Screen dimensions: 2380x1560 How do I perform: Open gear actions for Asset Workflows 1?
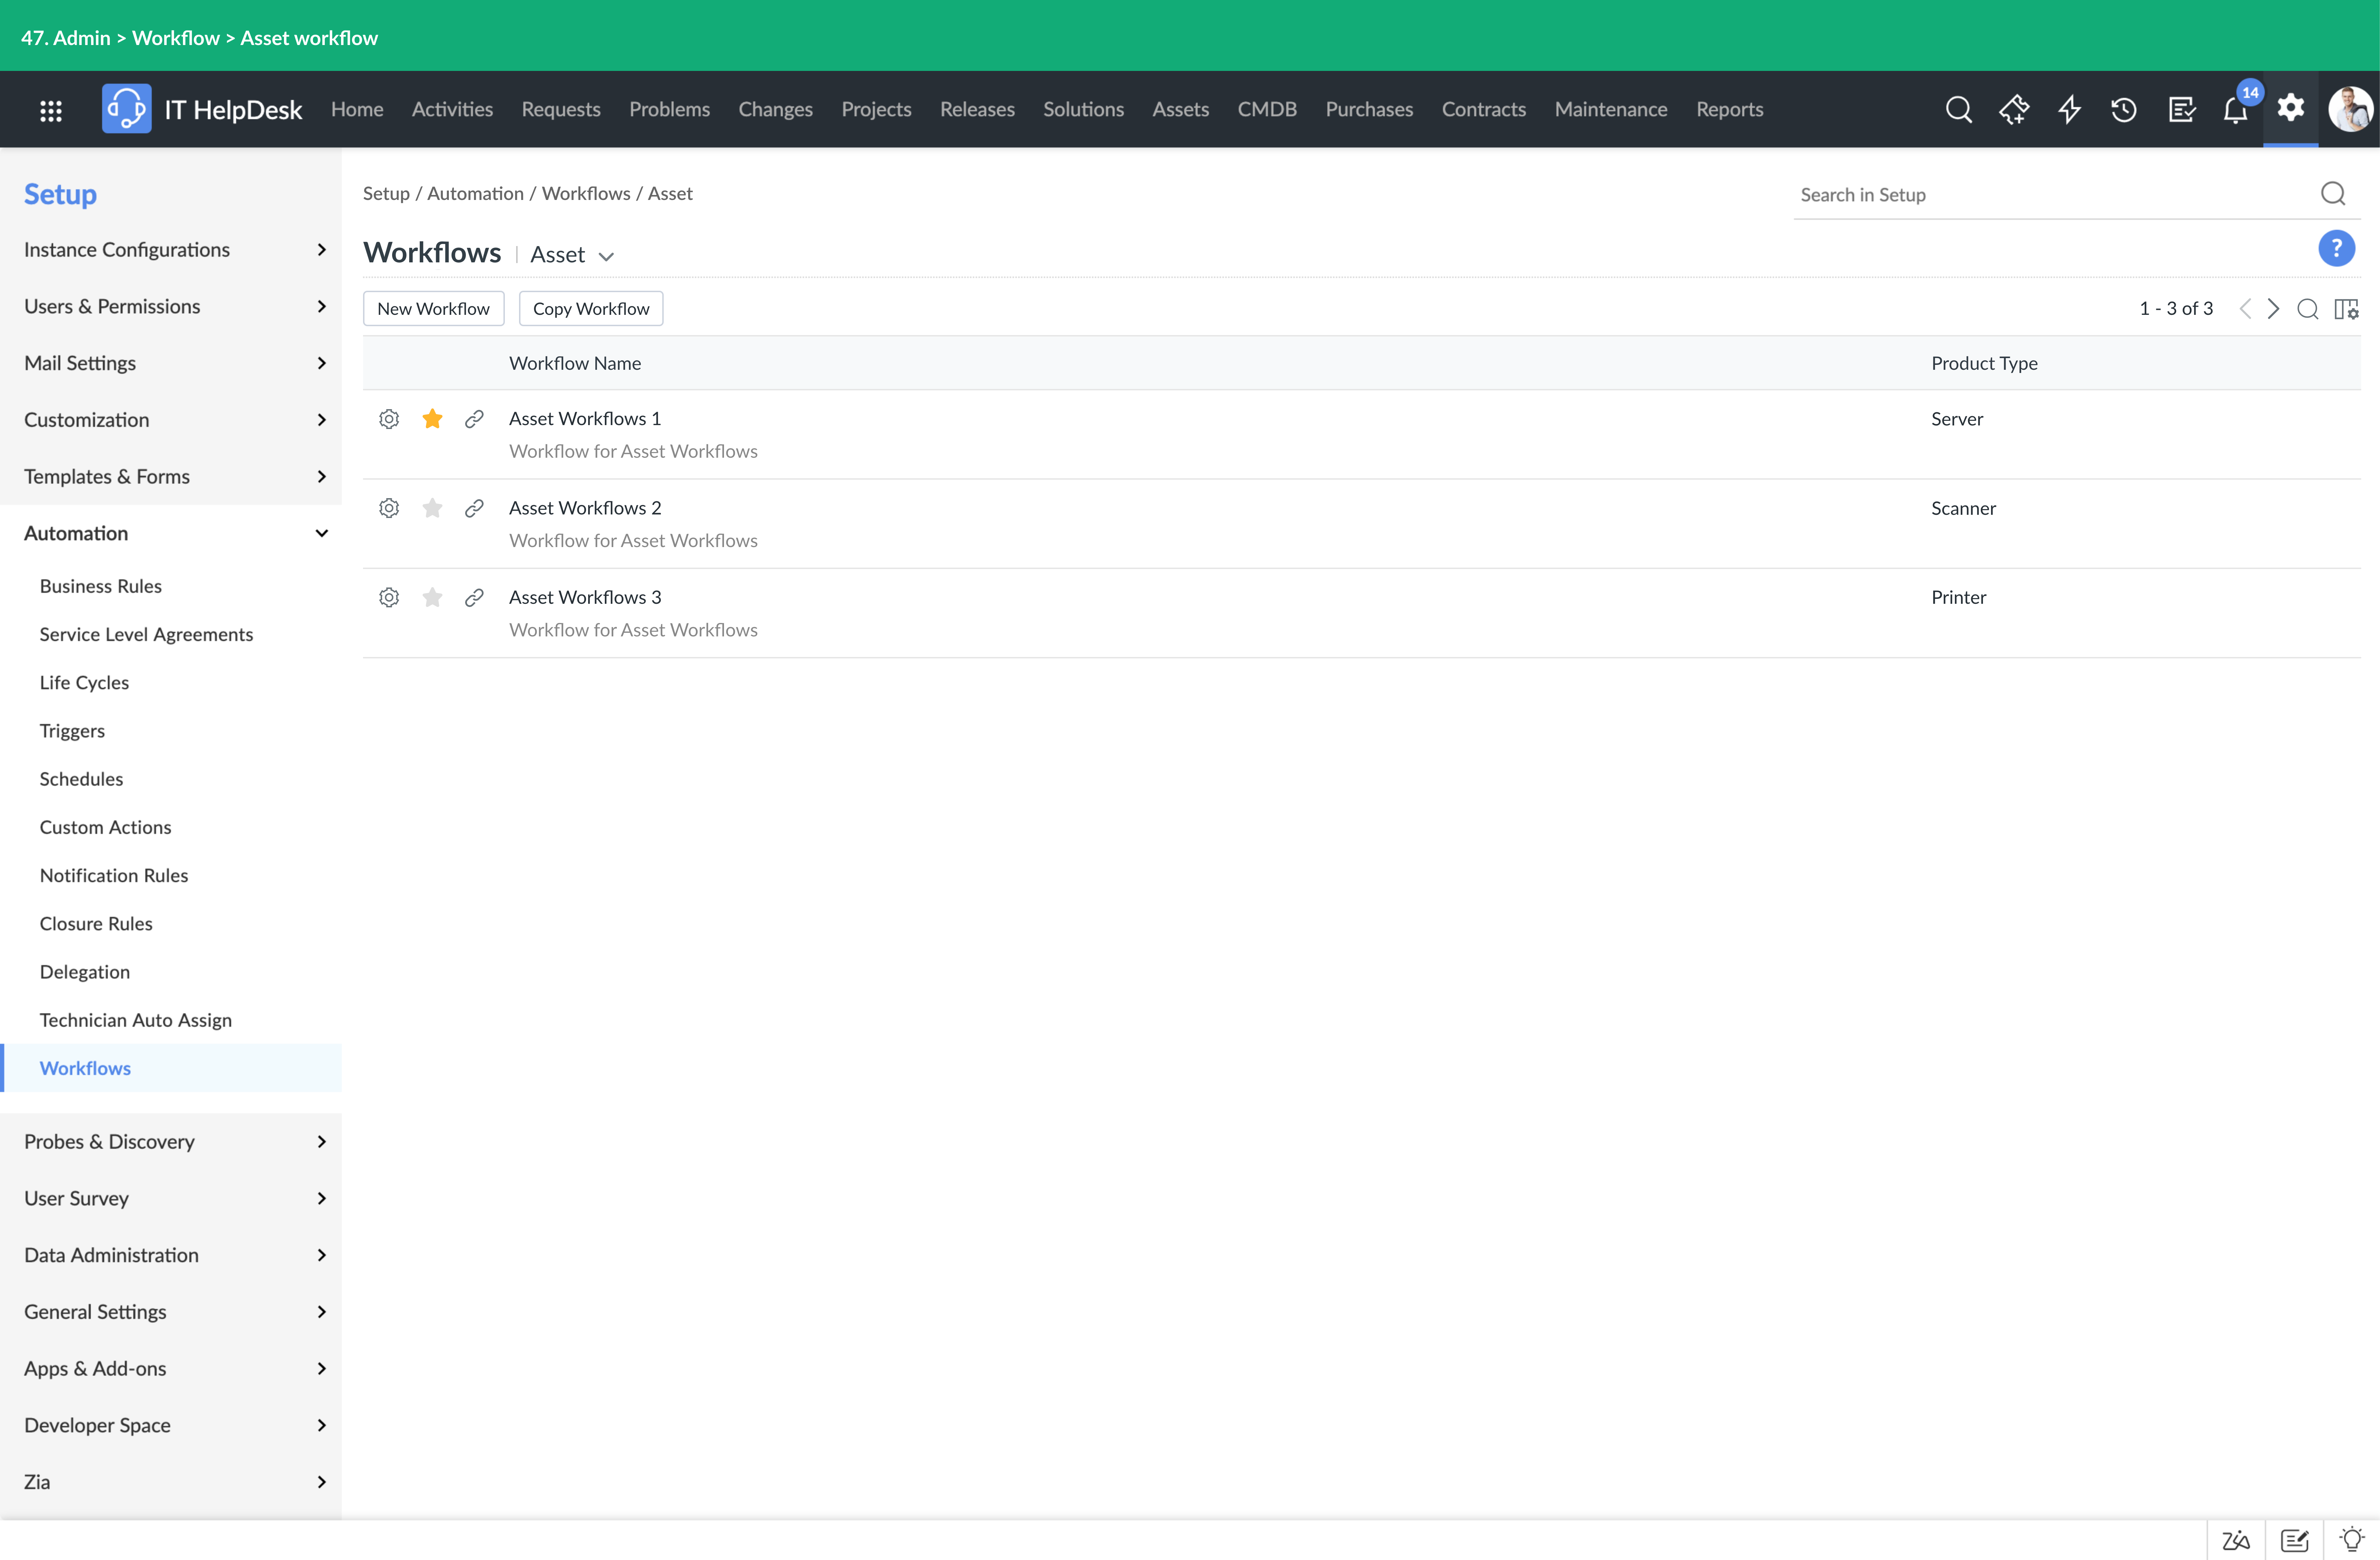click(x=389, y=419)
